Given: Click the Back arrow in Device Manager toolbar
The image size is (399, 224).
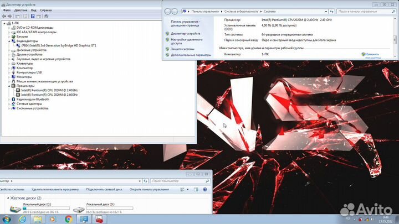Looking at the screenshot, I should tap(3, 17).
